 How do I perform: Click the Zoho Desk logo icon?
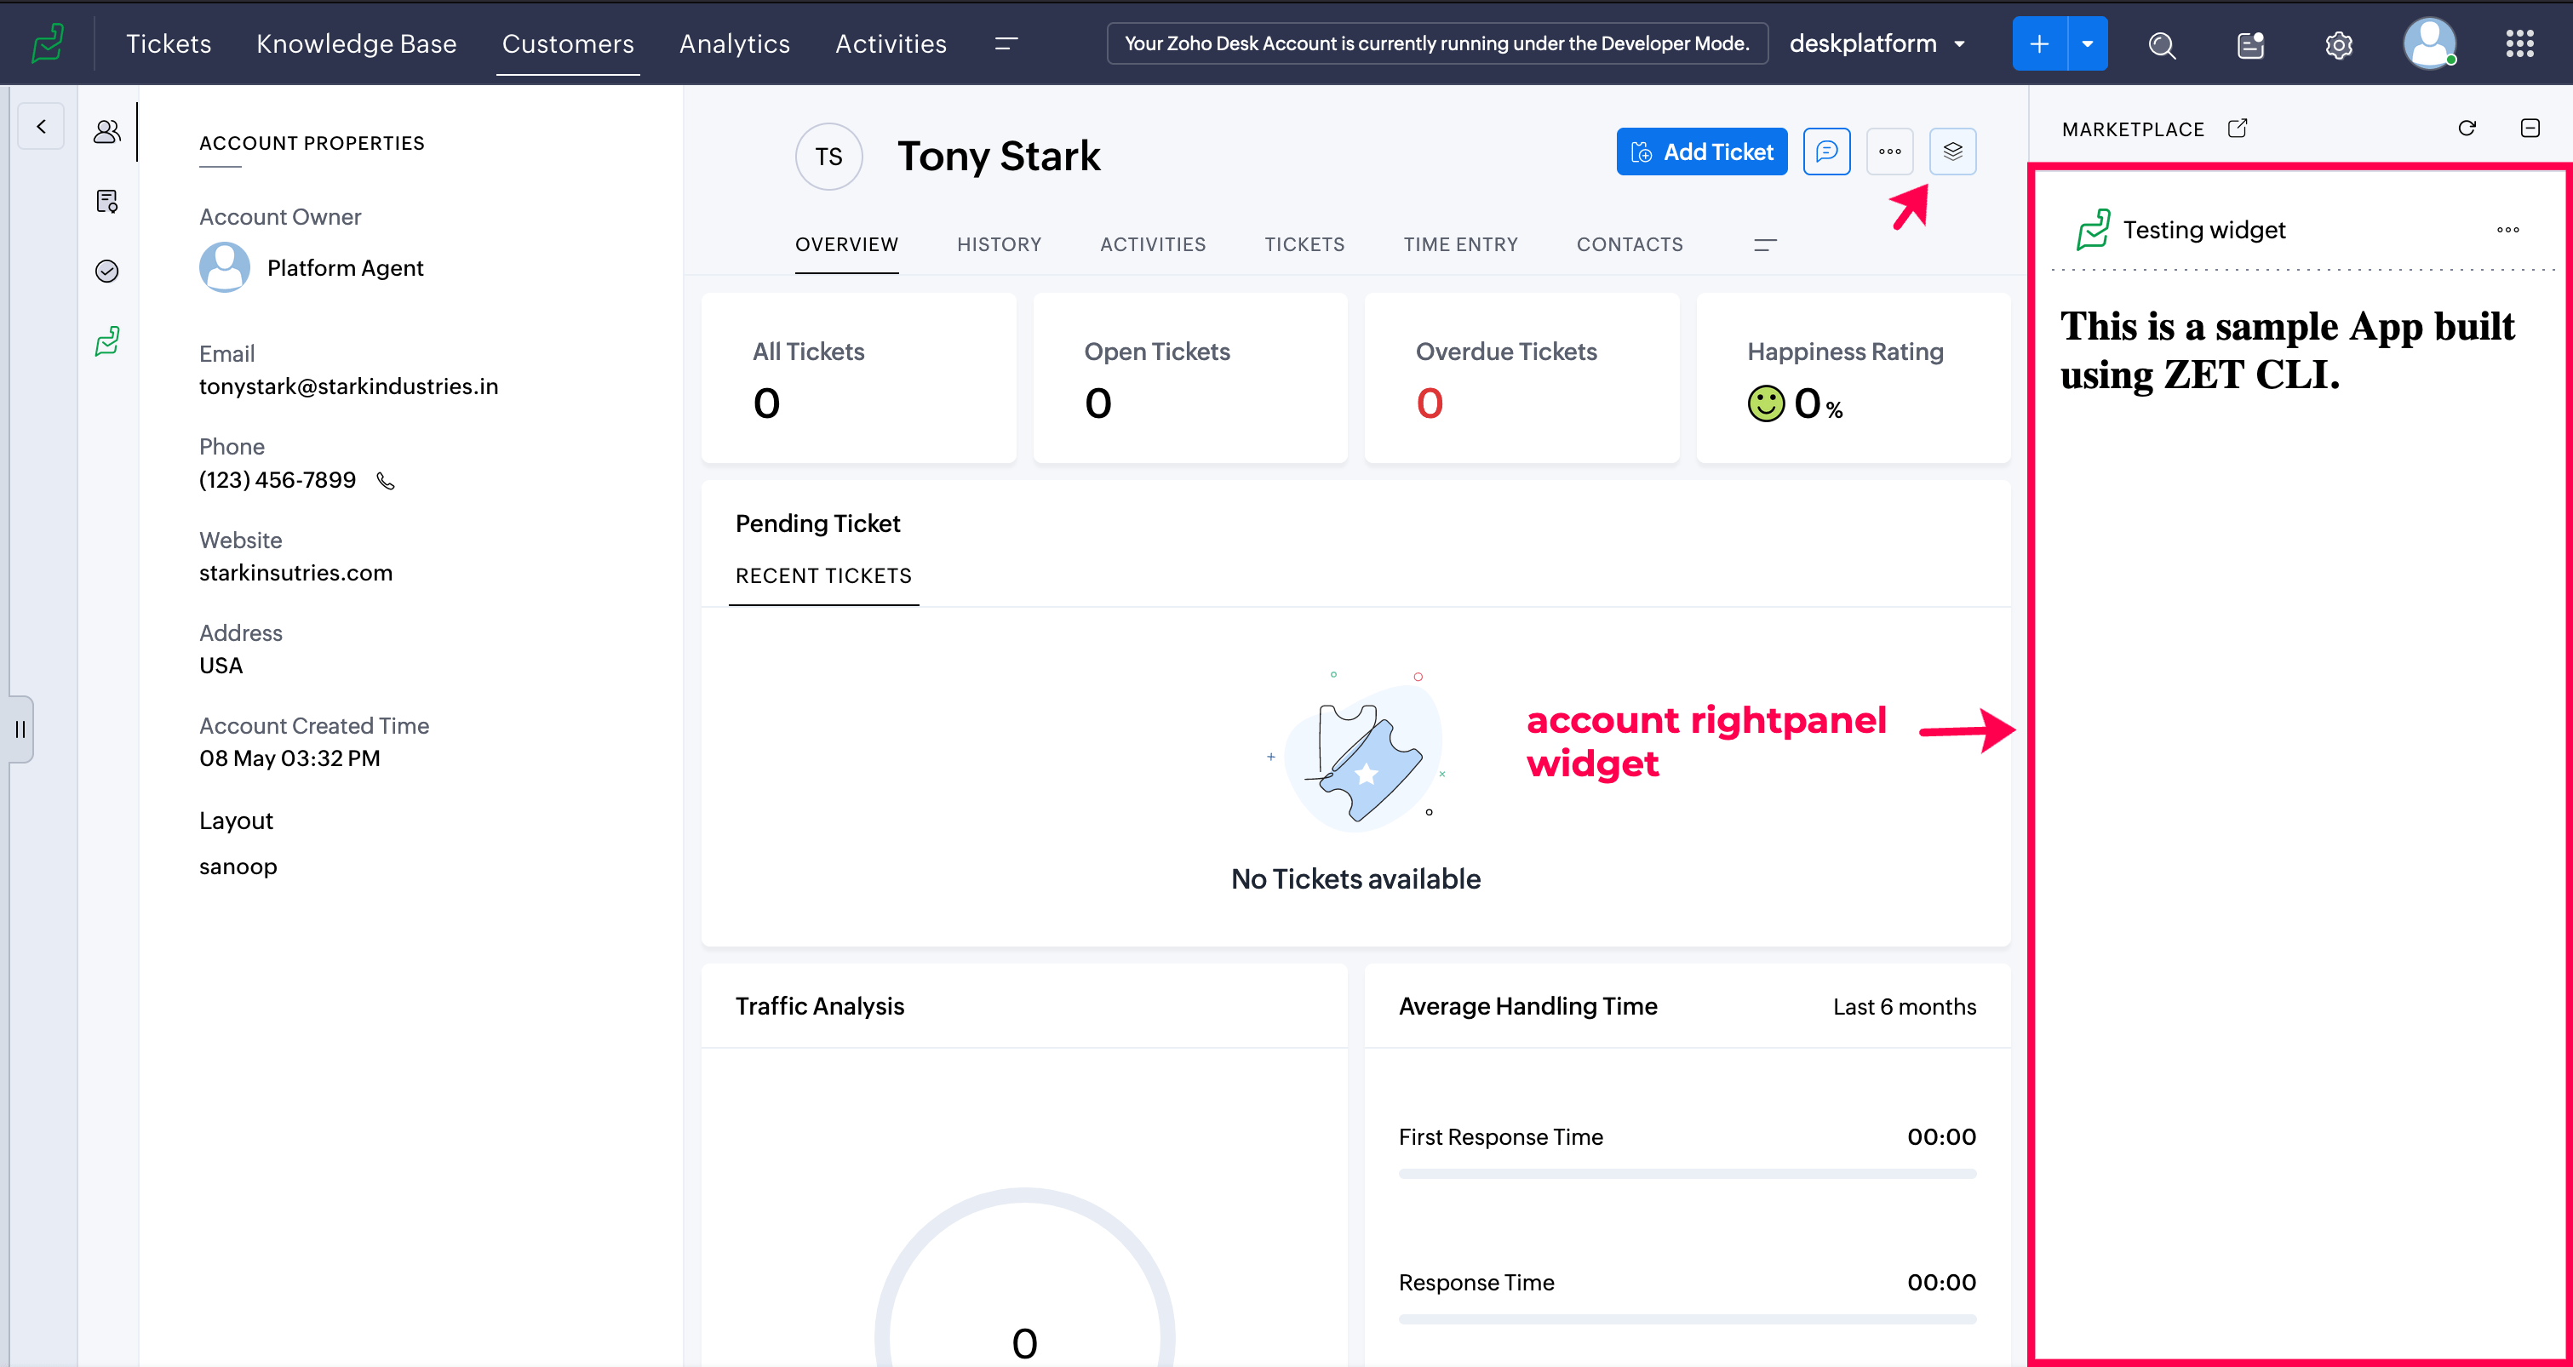pos(48,44)
